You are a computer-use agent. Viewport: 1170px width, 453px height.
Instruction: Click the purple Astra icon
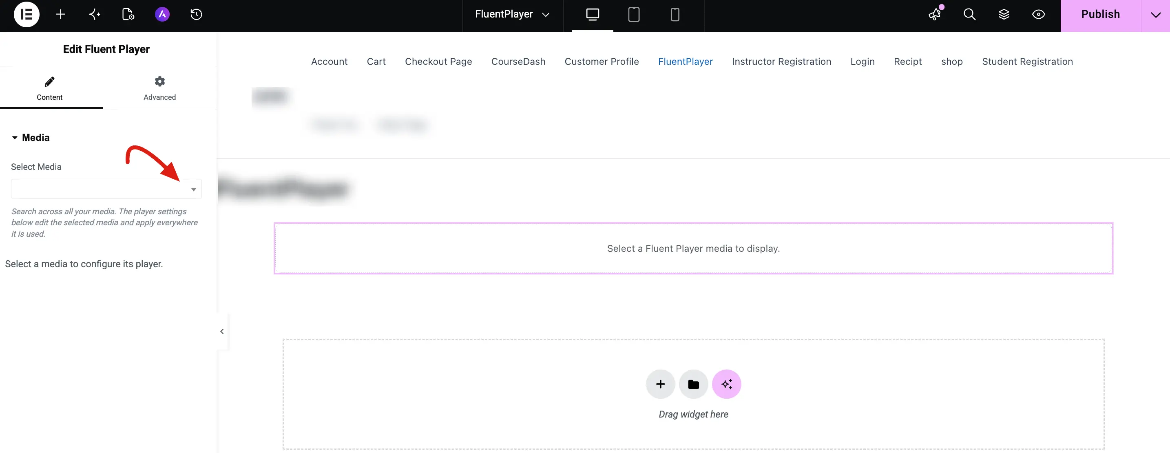click(x=162, y=15)
